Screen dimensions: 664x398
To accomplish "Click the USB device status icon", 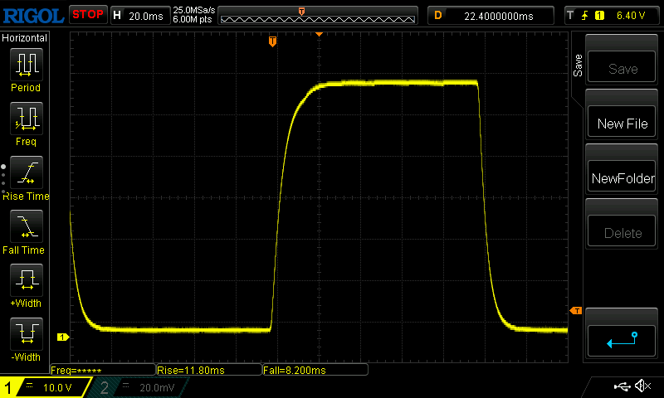I will click(x=622, y=386).
